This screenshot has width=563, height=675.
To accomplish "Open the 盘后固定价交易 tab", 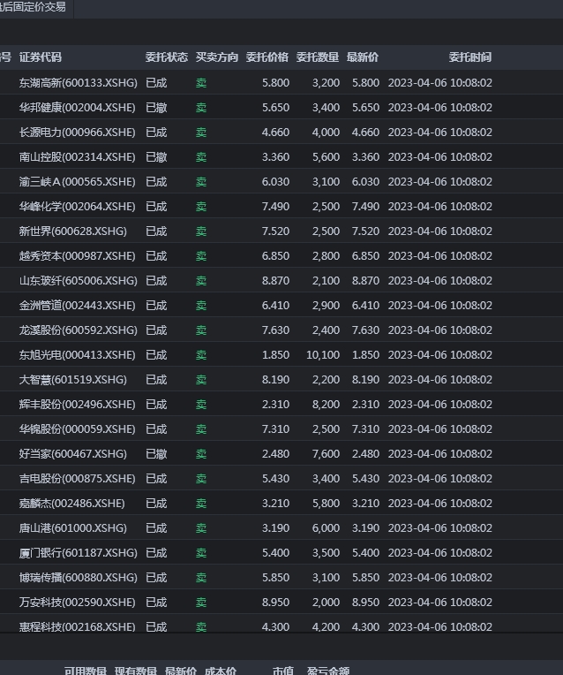I will tap(34, 7).
